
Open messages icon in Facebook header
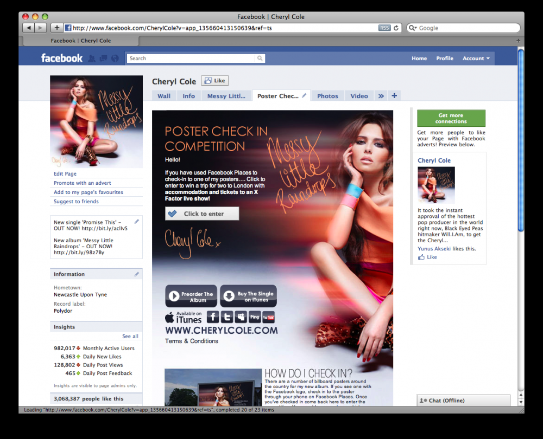pos(103,59)
